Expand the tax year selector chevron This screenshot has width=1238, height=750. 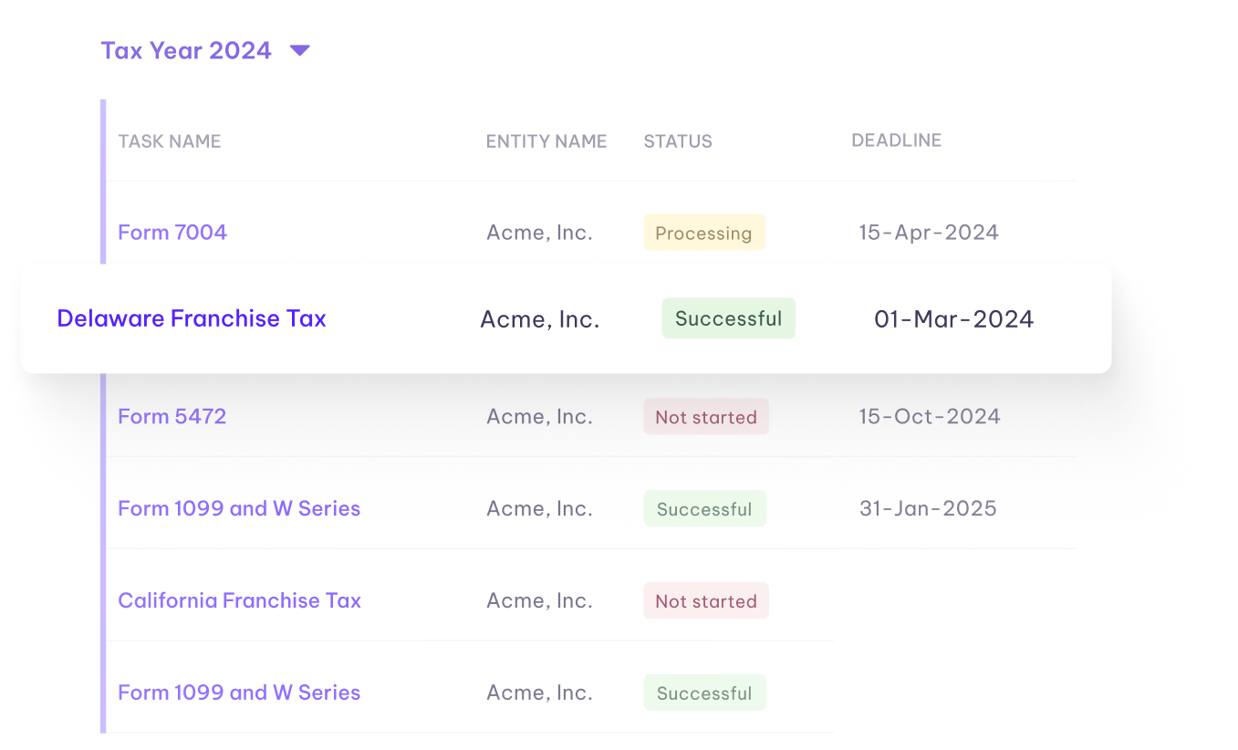pos(300,51)
